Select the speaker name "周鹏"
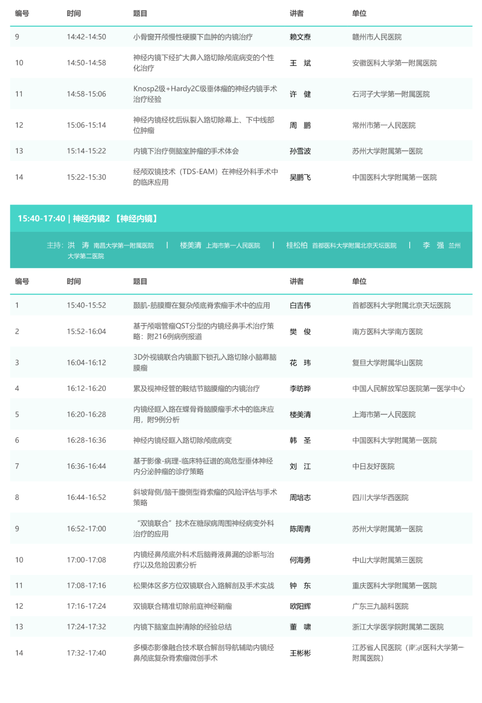Screen dimensions: 482x703 point(300,126)
